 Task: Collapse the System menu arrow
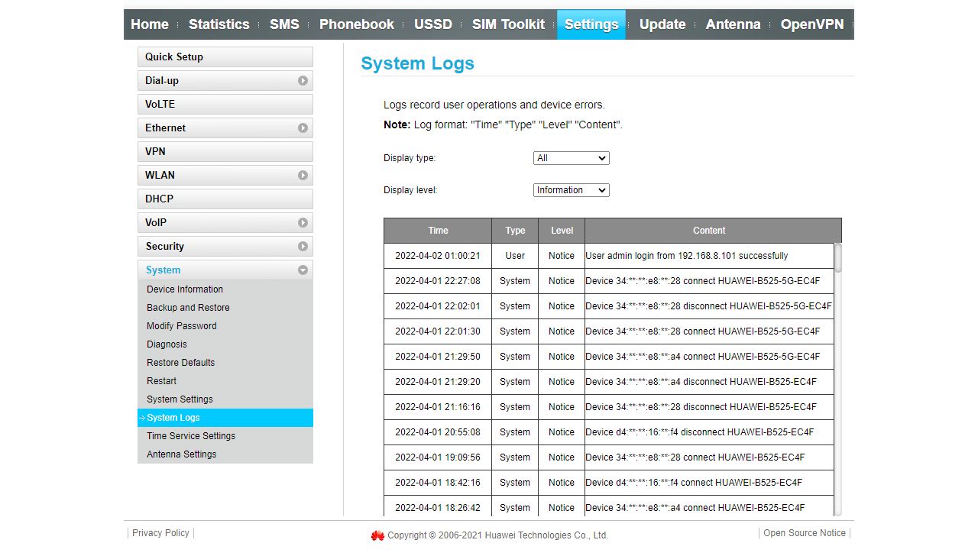(303, 270)
